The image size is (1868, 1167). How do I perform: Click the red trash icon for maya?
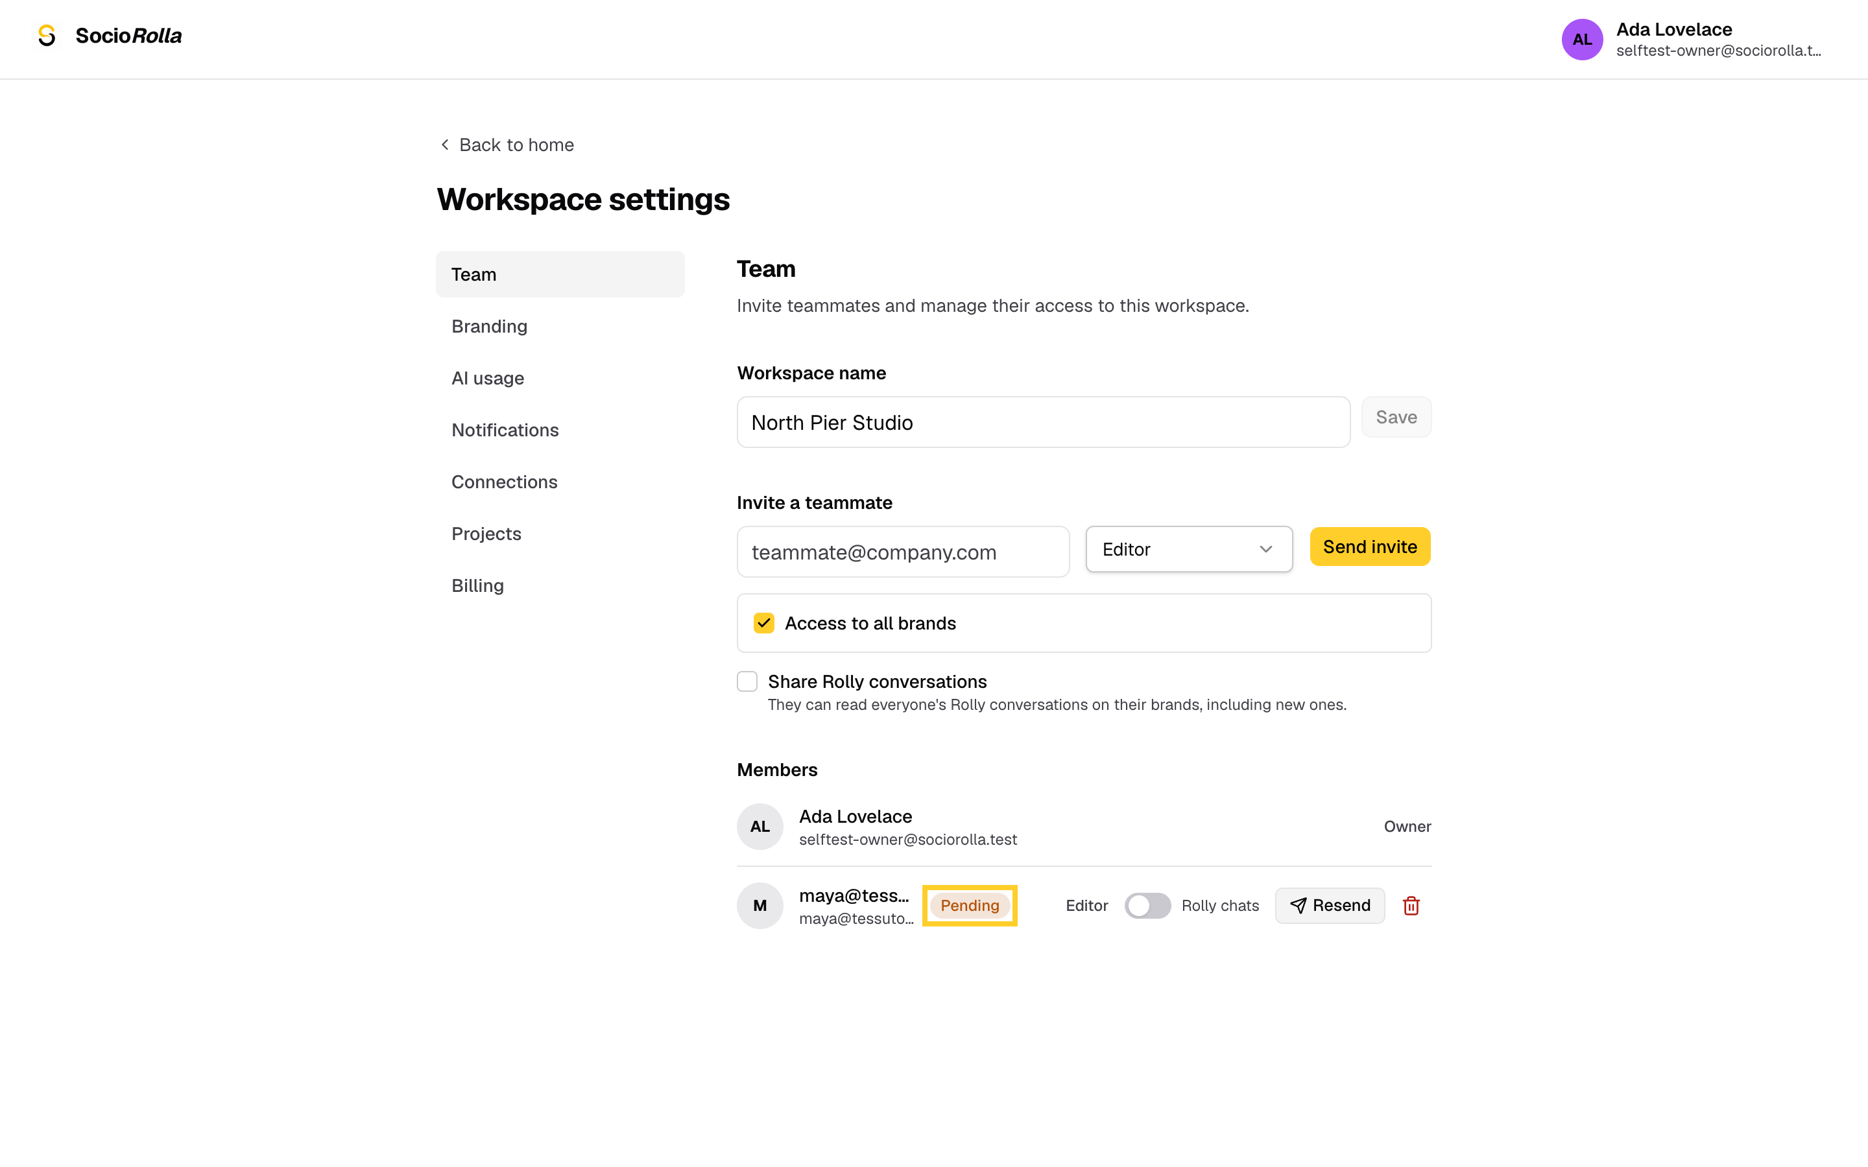(x=1411, y=905)
